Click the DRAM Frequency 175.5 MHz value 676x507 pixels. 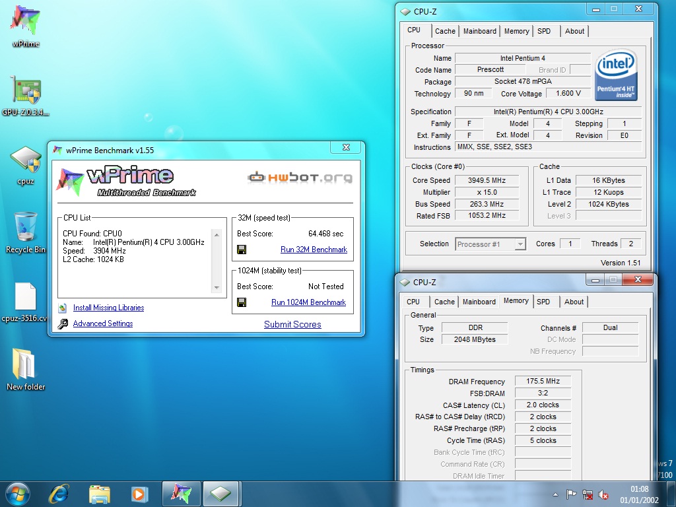coord(543,381)
